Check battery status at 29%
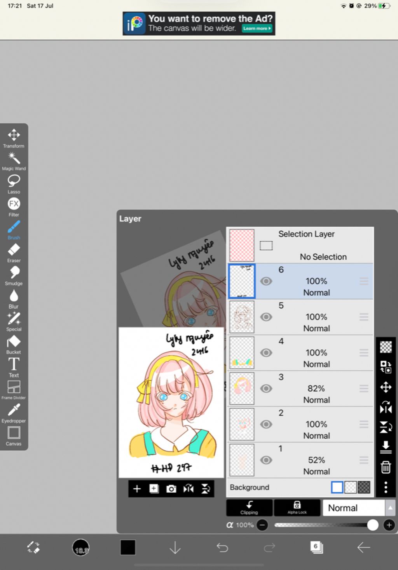 pyautogui.click(x=377, y=6)
